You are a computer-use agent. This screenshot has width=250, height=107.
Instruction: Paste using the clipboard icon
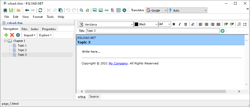(x=61, y=10)
